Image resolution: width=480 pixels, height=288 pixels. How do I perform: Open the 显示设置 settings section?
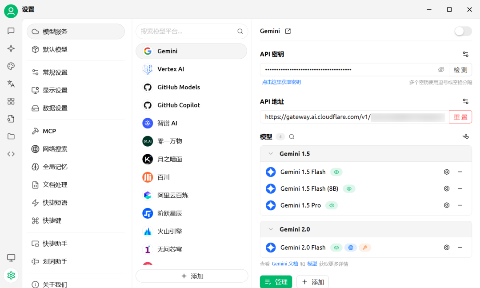(x=76, y=90)
